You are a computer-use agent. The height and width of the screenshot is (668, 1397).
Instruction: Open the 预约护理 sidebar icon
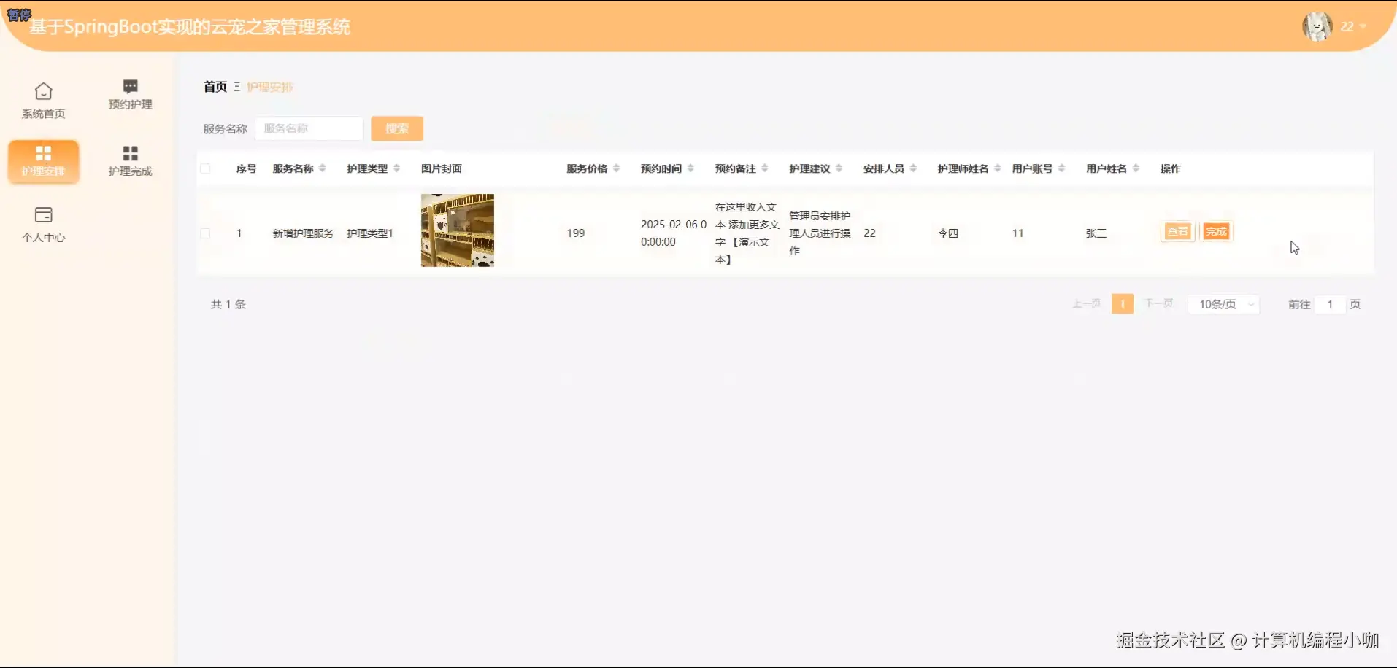click(129, 94)
